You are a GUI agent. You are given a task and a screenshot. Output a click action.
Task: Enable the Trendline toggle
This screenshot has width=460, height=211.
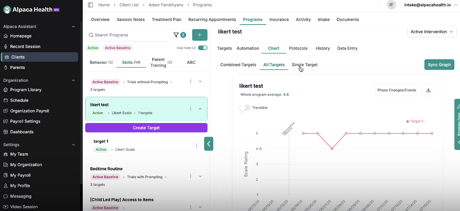point(244,108)
